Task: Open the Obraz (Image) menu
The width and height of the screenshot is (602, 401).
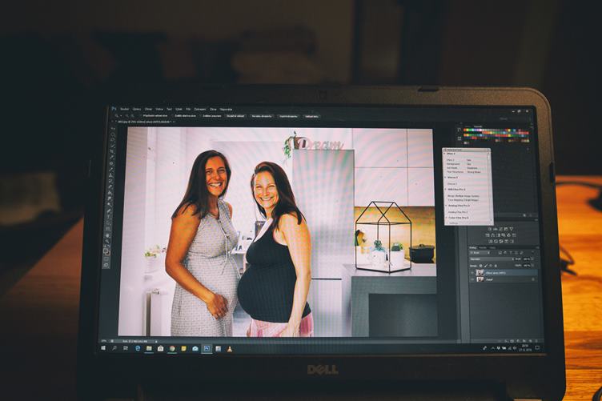Action: click(148, 110)
